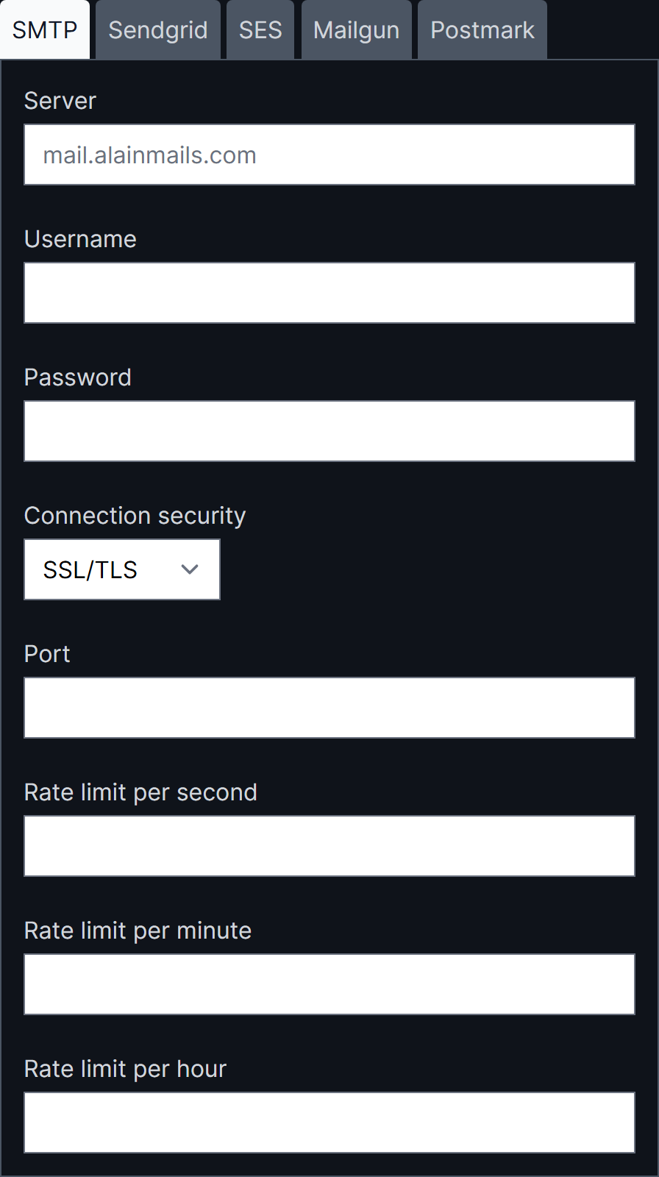Click the "Server" label text
The width and height of the screenshot is (659, 1177).
(x=60, y=101)
